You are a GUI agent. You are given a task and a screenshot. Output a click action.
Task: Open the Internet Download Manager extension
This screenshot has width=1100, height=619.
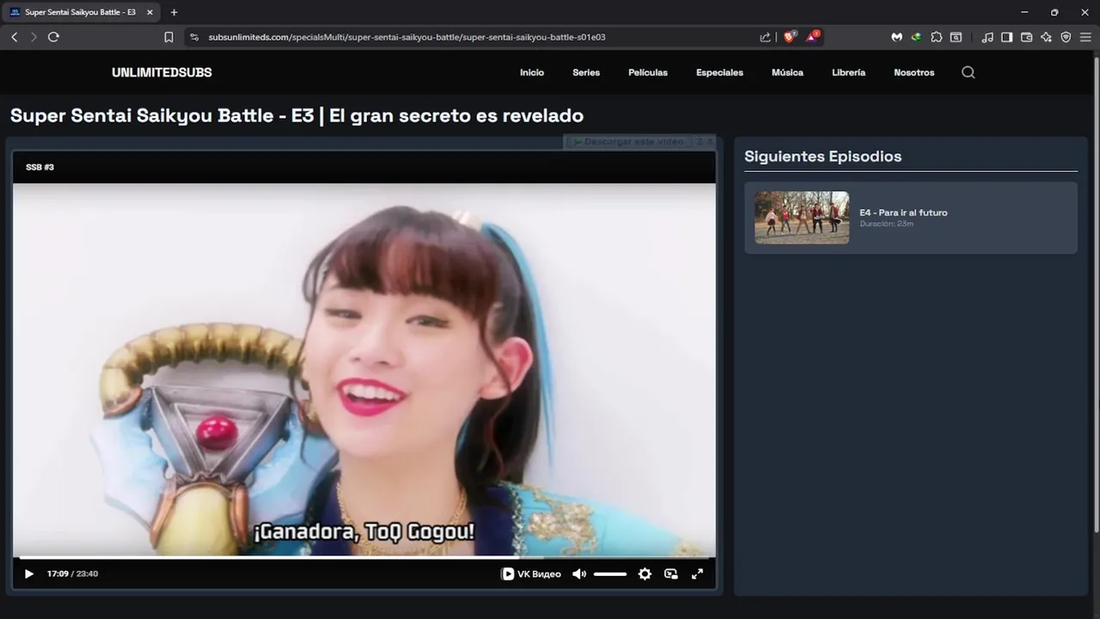(916, 37)
